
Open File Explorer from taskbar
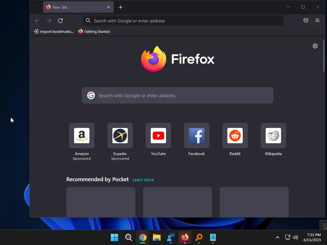coord(156,237)
